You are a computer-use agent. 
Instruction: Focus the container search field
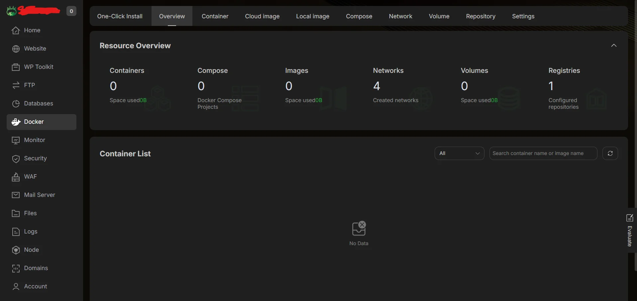543,153
